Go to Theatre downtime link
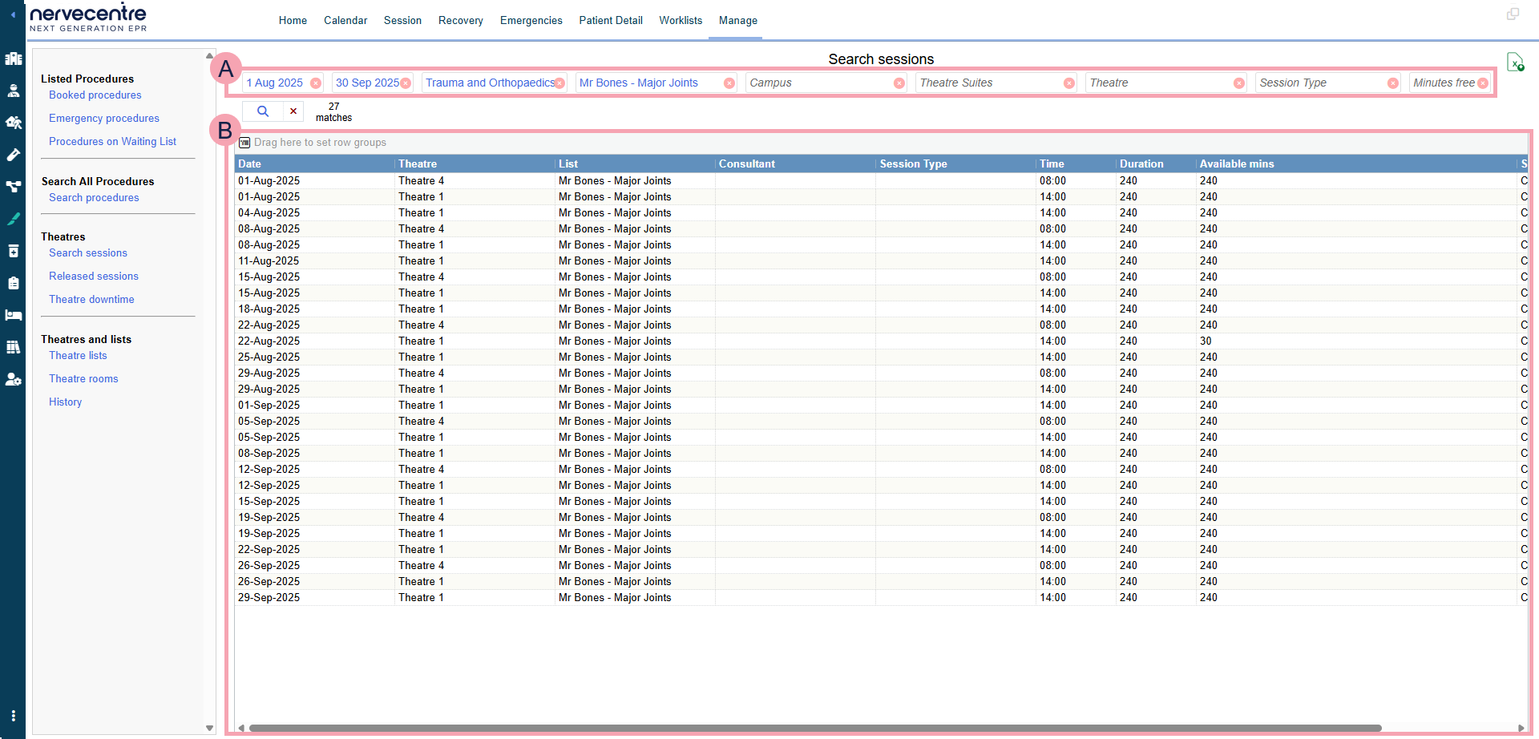Viewport: 1539px width, 739px height. 91,300
